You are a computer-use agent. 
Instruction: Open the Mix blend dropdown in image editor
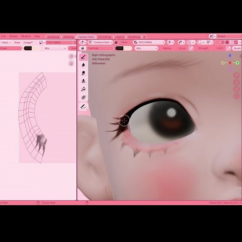tap(55, 48)
